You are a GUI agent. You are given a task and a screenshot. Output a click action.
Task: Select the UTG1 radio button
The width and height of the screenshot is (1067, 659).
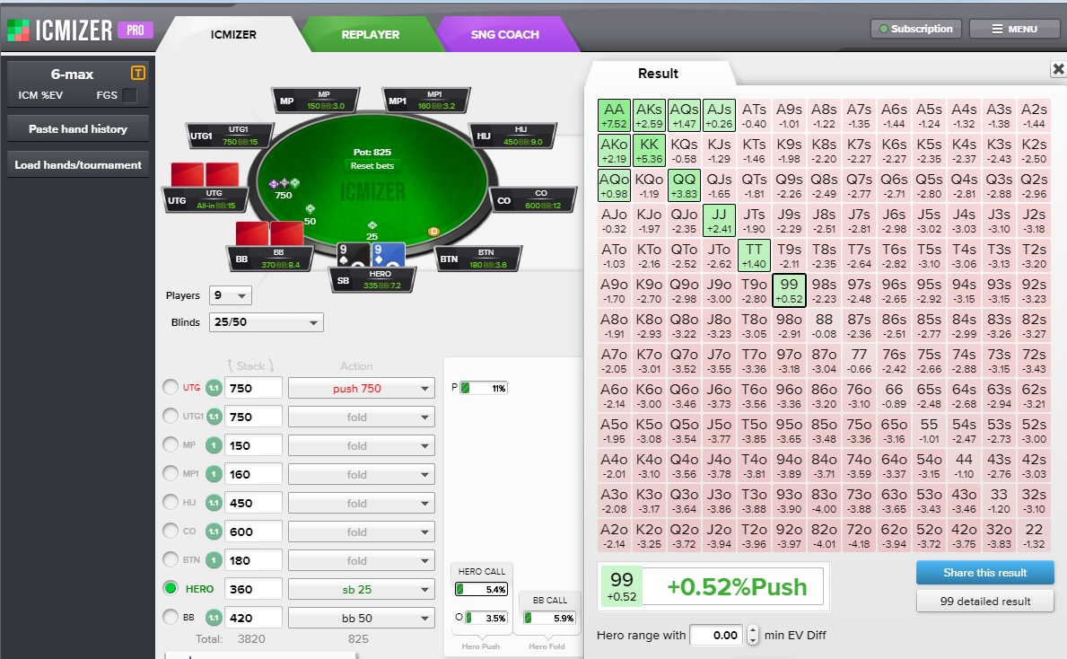171,416
